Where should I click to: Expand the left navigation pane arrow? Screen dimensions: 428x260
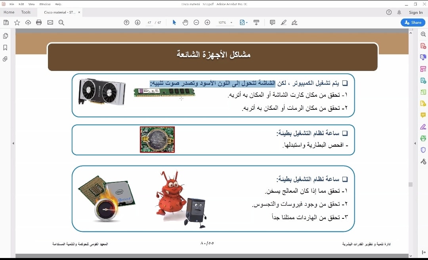pos(13,143)
